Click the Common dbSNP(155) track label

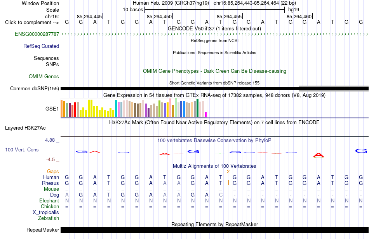(35, 89)
